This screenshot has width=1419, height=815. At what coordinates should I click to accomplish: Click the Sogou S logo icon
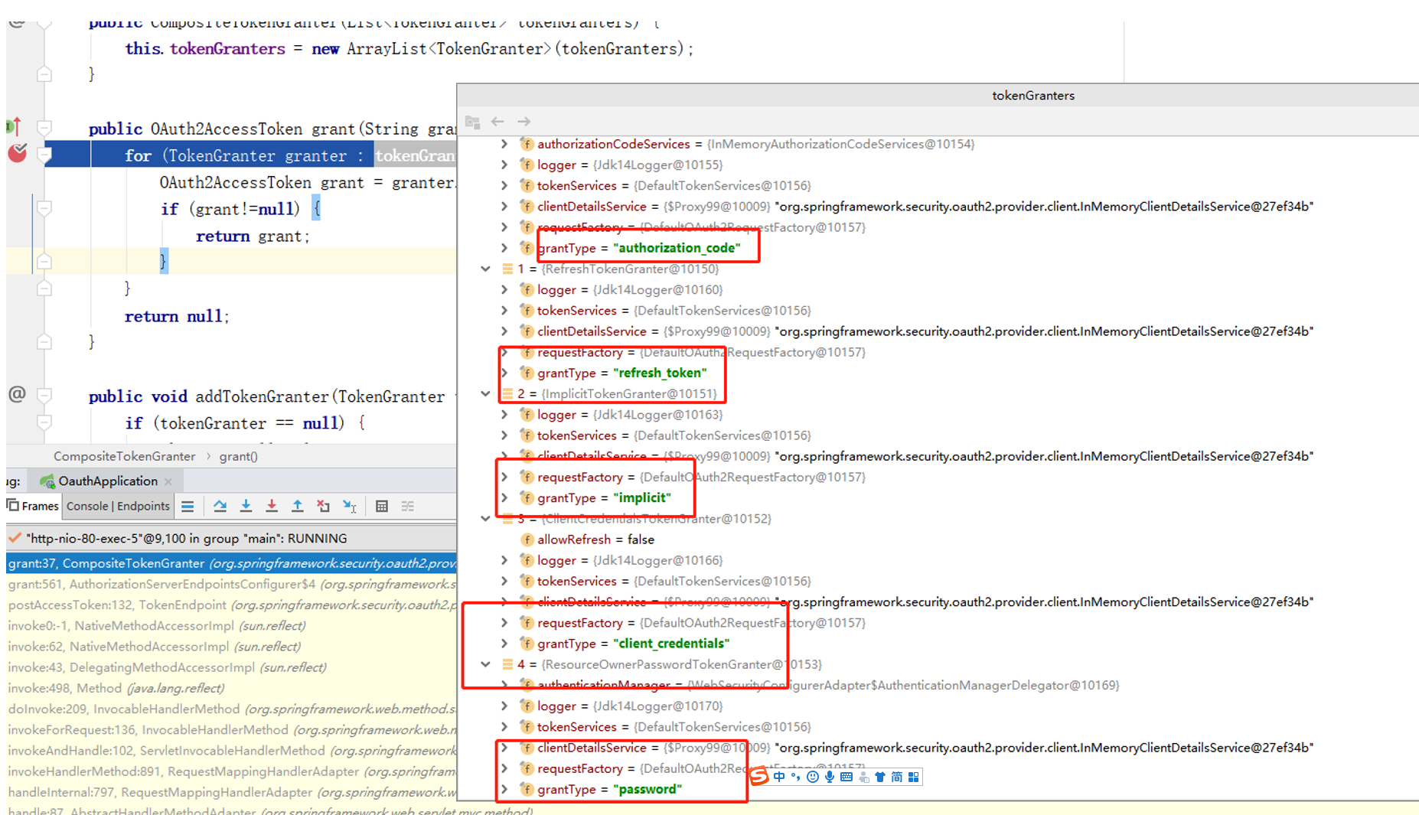click(x=758, y=777)
